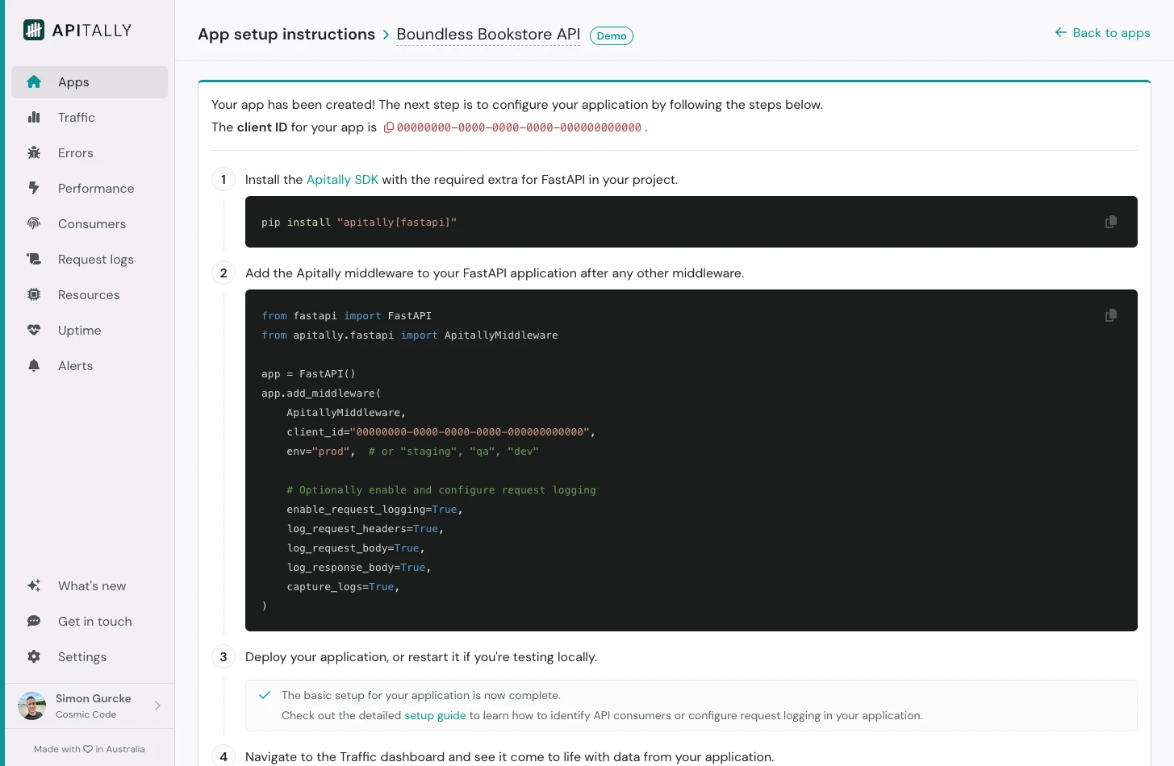1174x766 pixels.
Task: Click the Demo badge
Action: 611,35
